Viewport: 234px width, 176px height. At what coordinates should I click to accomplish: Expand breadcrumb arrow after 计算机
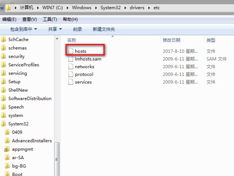(38, 8)
